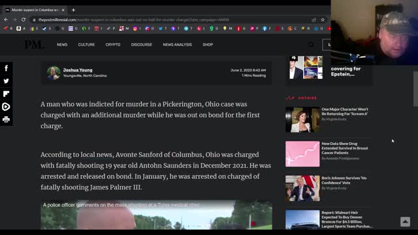Viewport: 418px width, 235px height.
Task: Open 'Boris Johnson Survives No Confidence Vote' article
Action: click(x=344, y=180)
